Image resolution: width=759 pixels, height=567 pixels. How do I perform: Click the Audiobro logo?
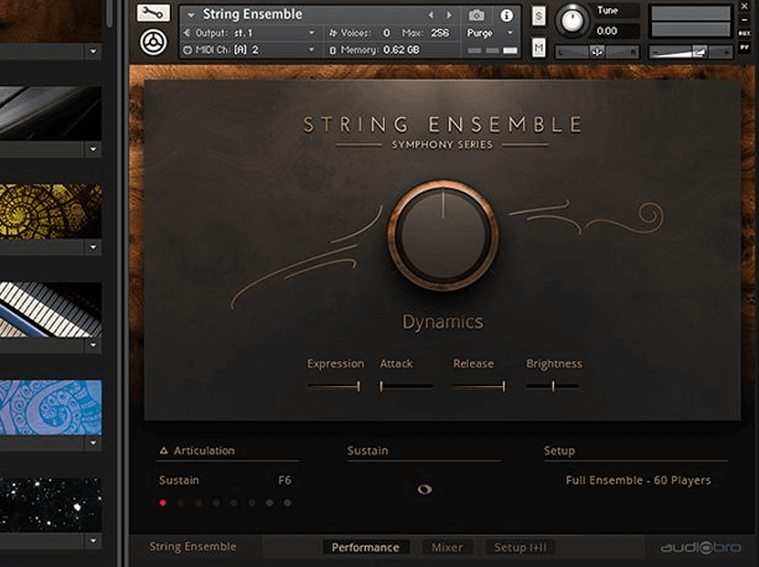[700, 547]
